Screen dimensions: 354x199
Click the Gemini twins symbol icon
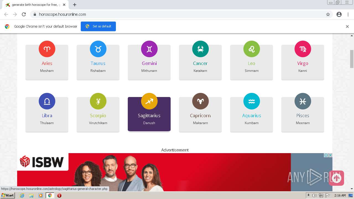click(x=149, y=49)
